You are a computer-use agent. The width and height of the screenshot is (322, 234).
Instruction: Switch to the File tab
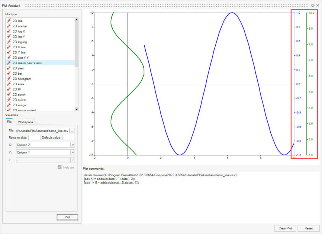pyautogui.click(x=9, y=122)
